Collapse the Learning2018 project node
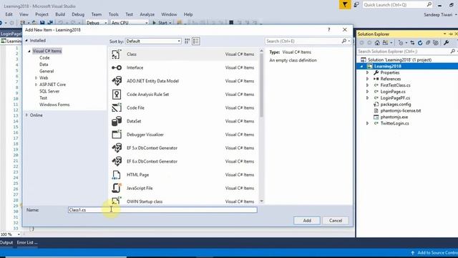This screenshot has width=458, height=258. (x=361, y=67)
